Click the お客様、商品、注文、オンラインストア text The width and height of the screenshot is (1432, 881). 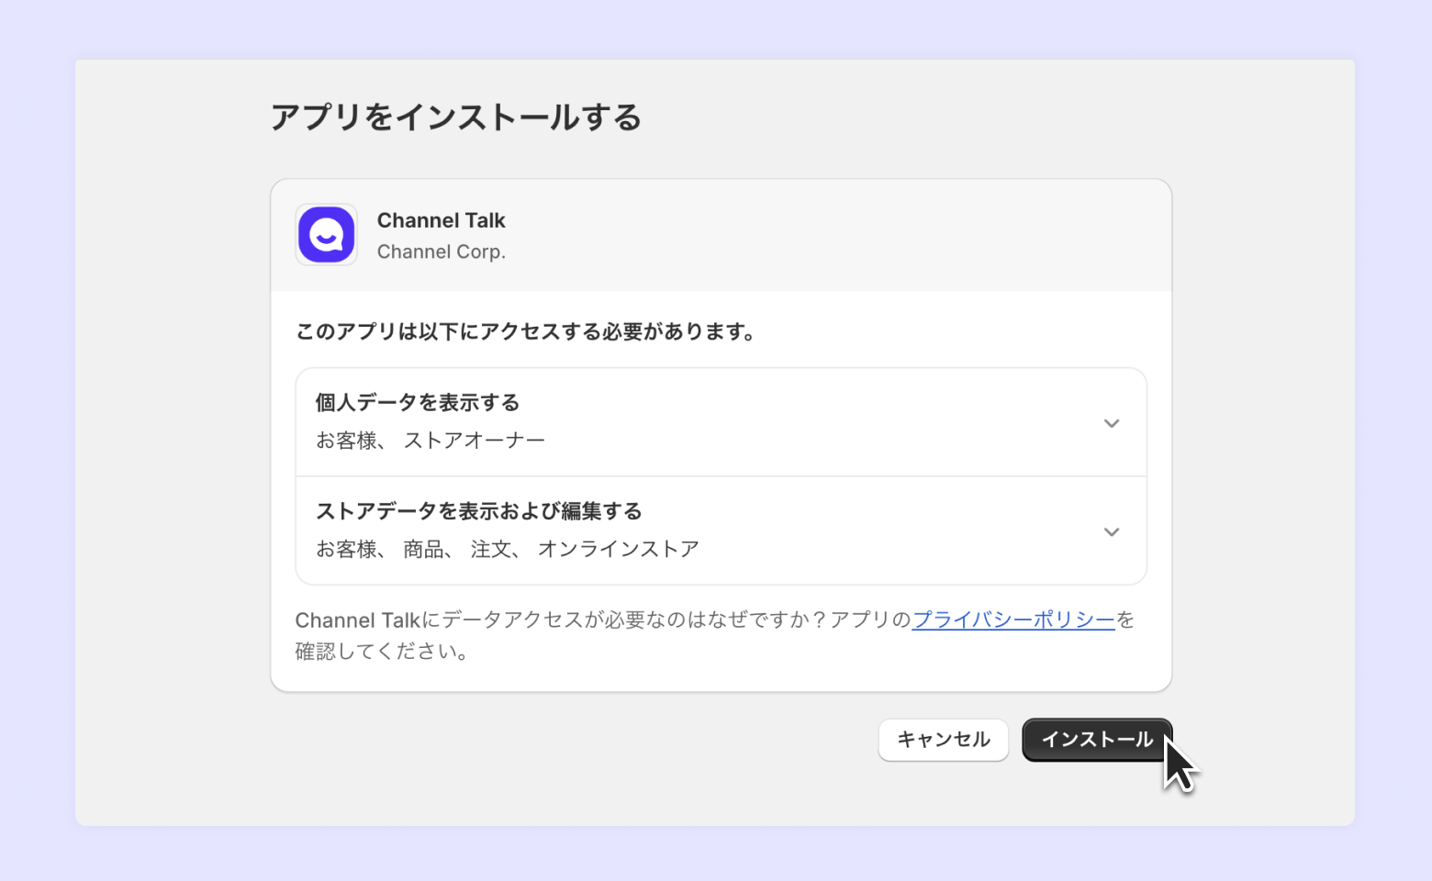click(x=508, y=549)
